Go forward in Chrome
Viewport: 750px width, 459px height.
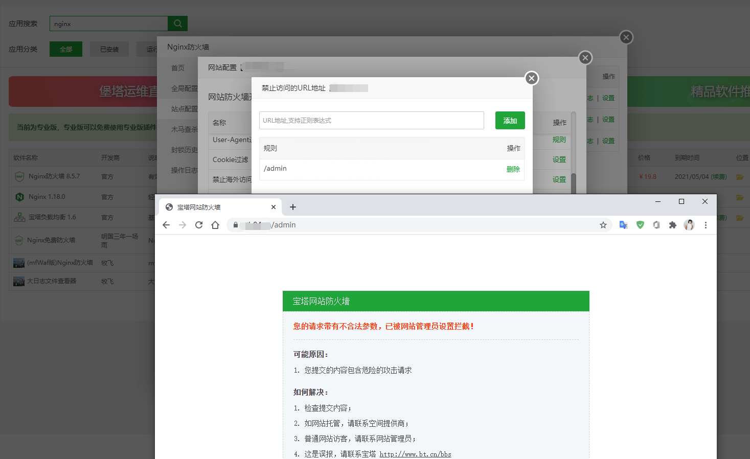point(183,225)
